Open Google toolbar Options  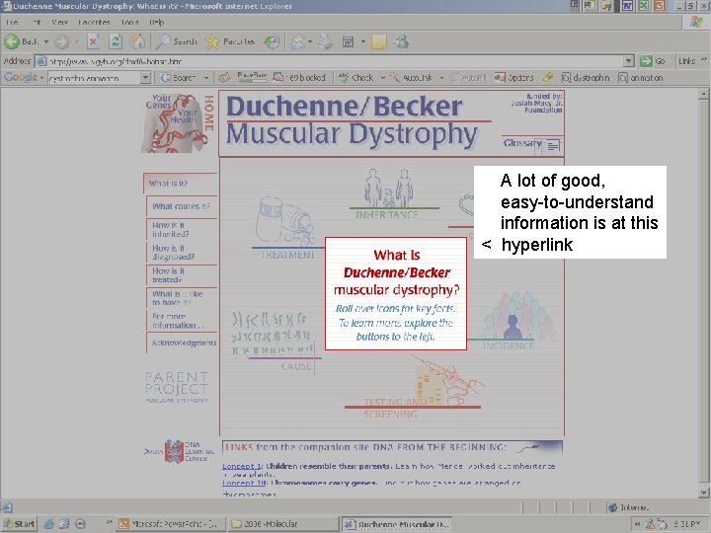[514, 78]
